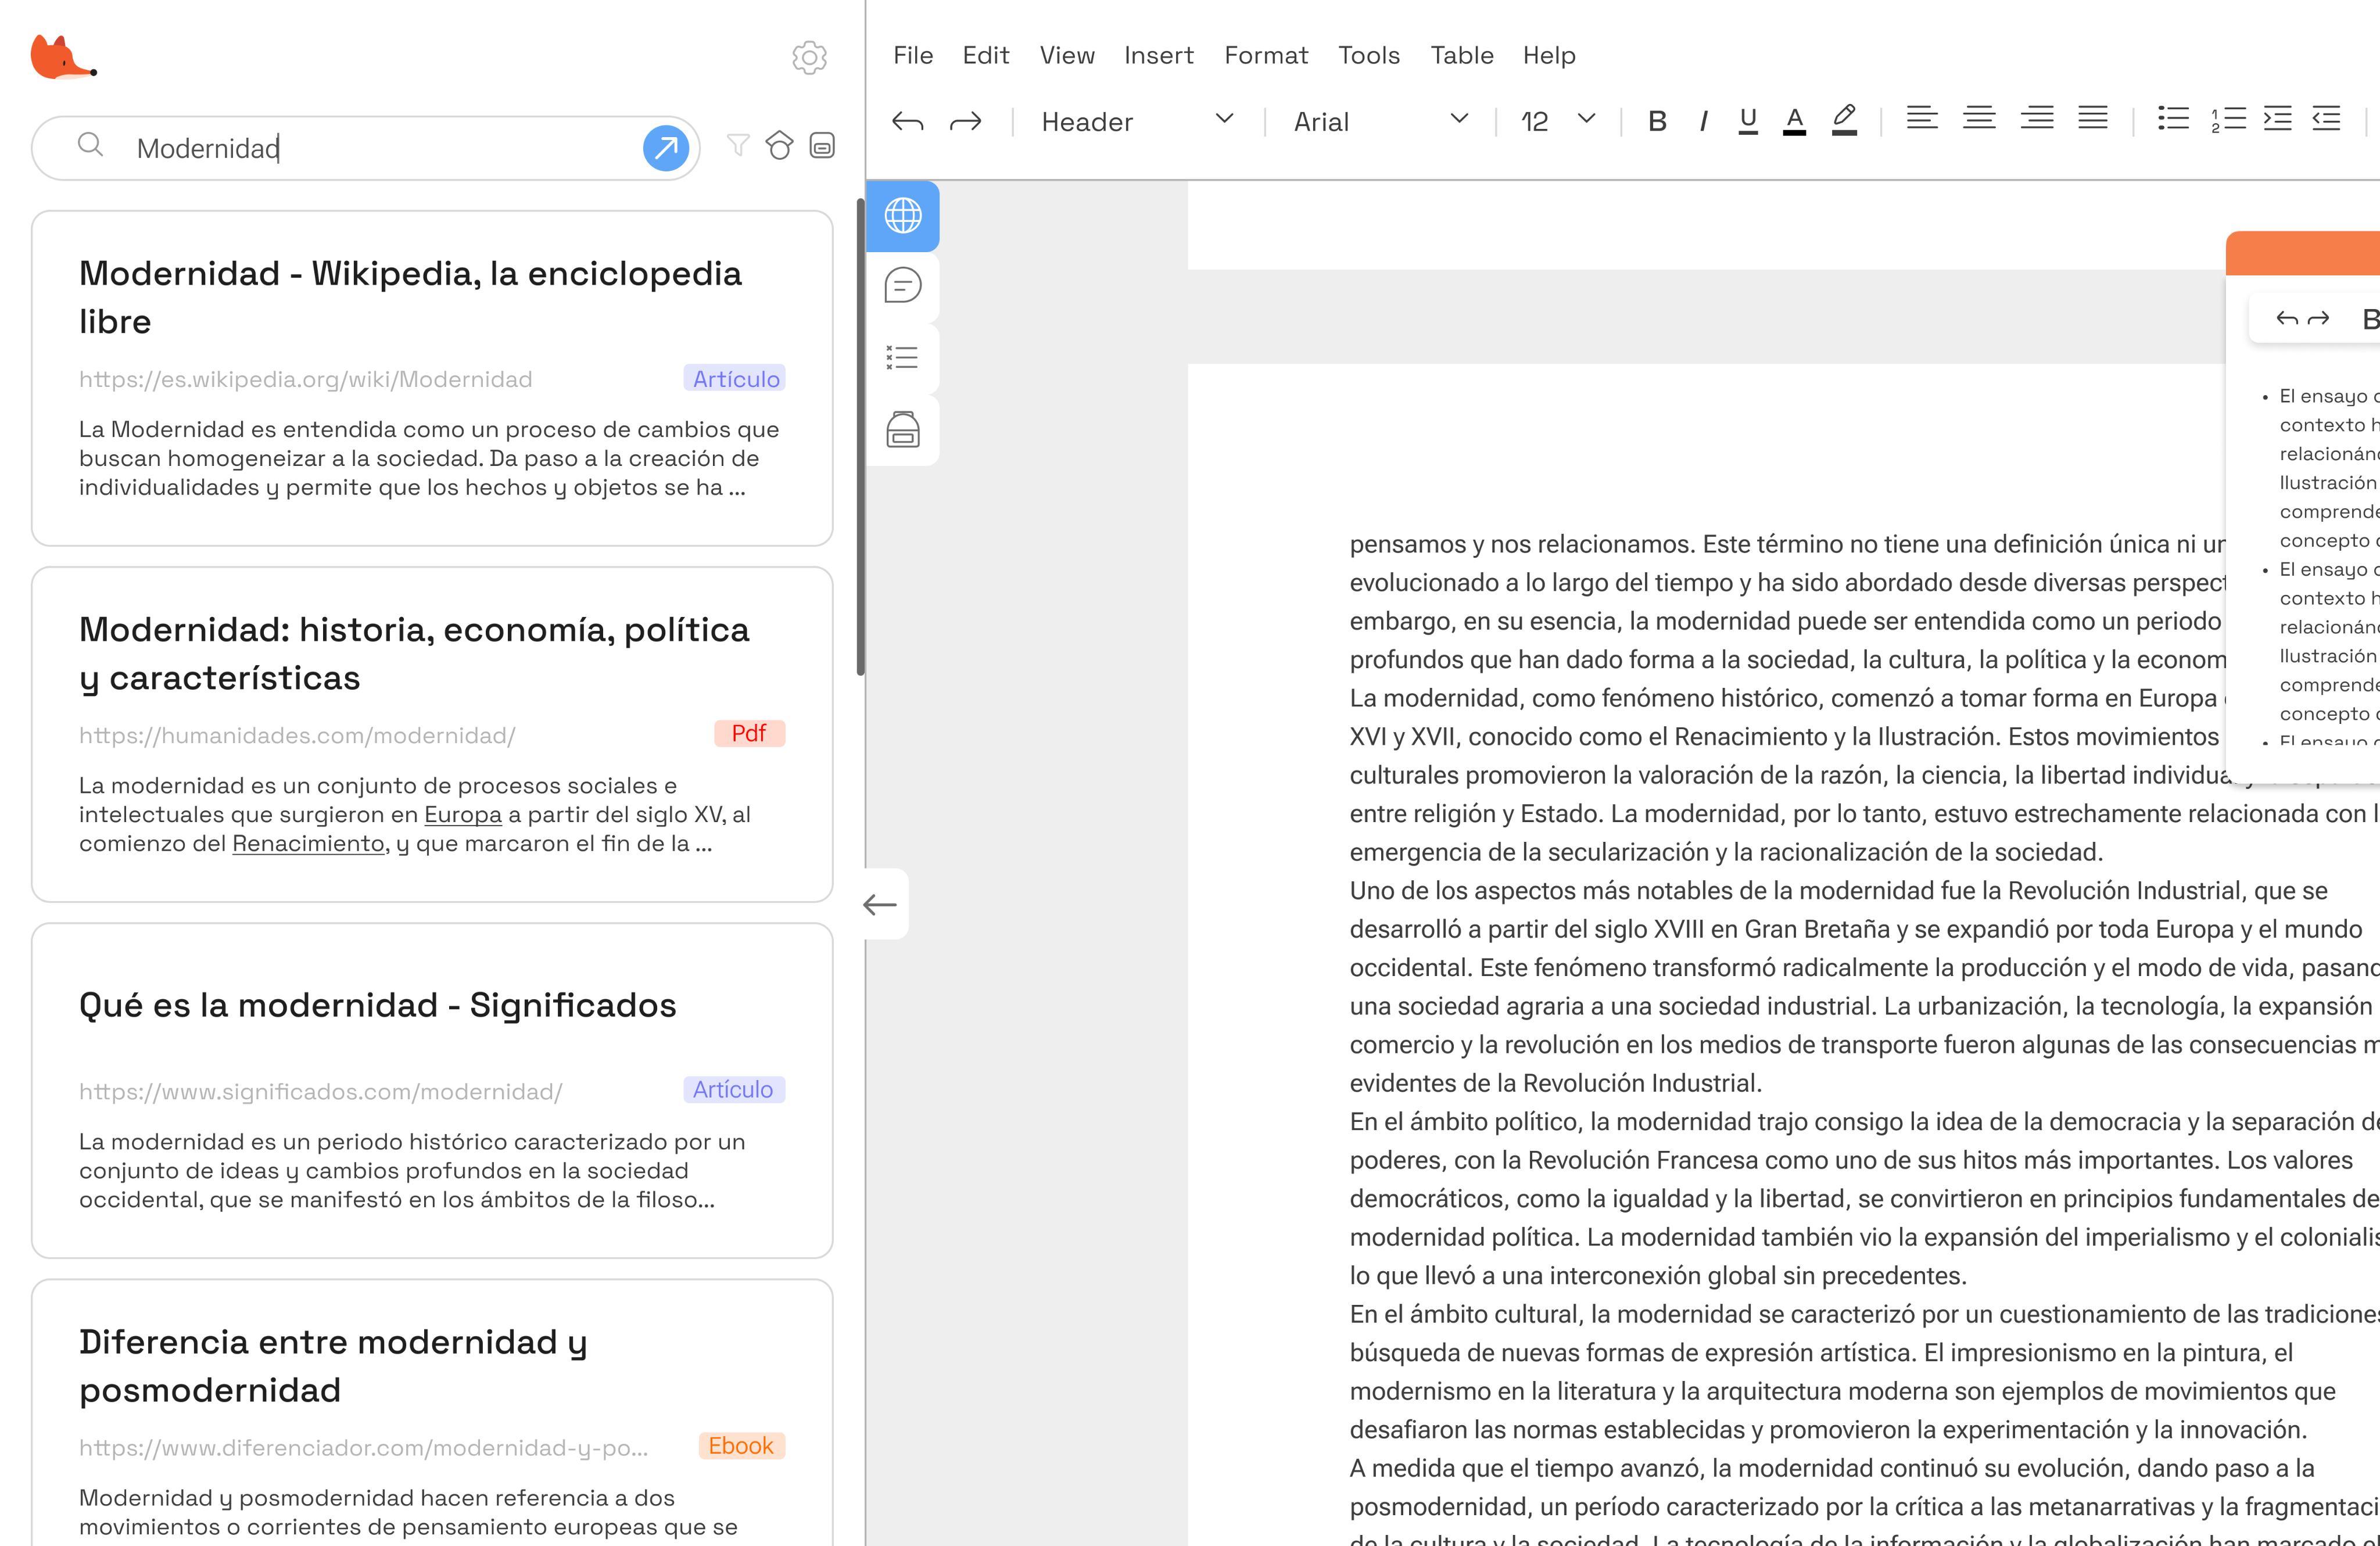Open the es.wikipedia.org Modernidad link
The height and width of the screenshot is (1546, 2380).
pos(305,380)
